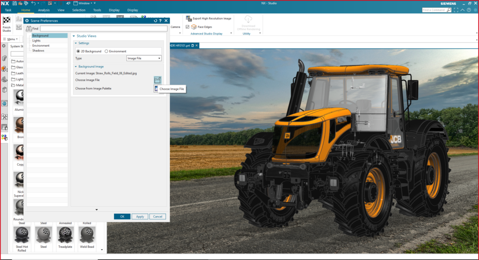The height and width of the screenshot is (260, 479).
Task: Click in the Find text field of Scene Preferences
Action: (x=103, y=29)
